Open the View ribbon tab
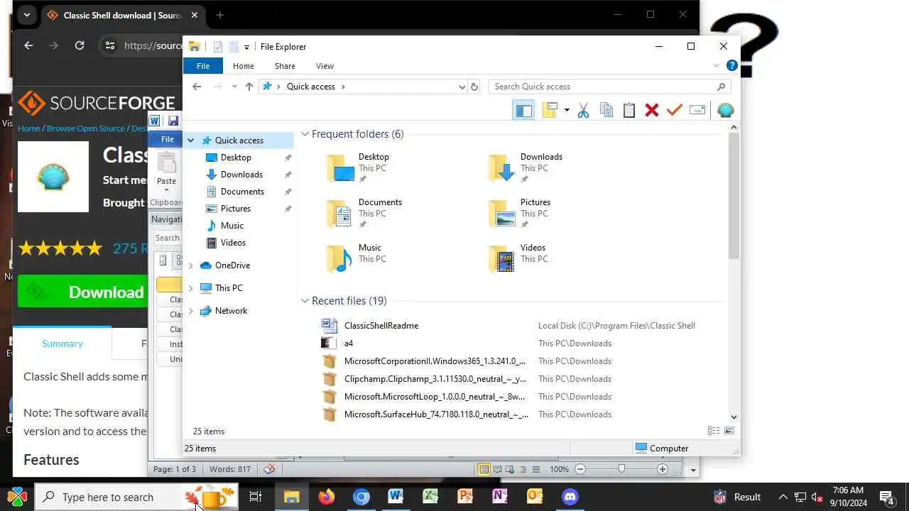 (x=325, y=66)
